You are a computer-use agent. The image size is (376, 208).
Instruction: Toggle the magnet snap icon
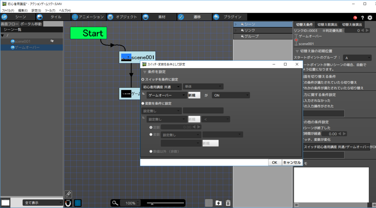coord(68,203)
